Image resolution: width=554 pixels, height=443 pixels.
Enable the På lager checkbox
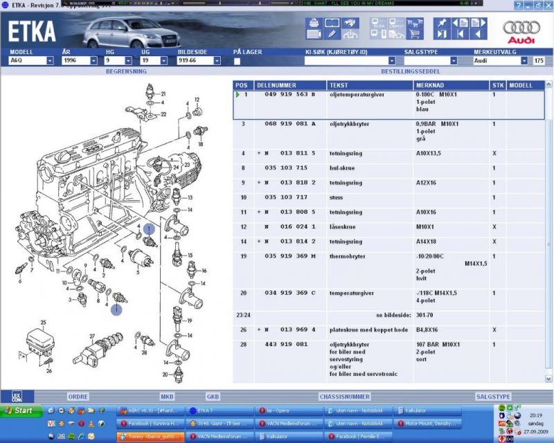tap(238, 61)
